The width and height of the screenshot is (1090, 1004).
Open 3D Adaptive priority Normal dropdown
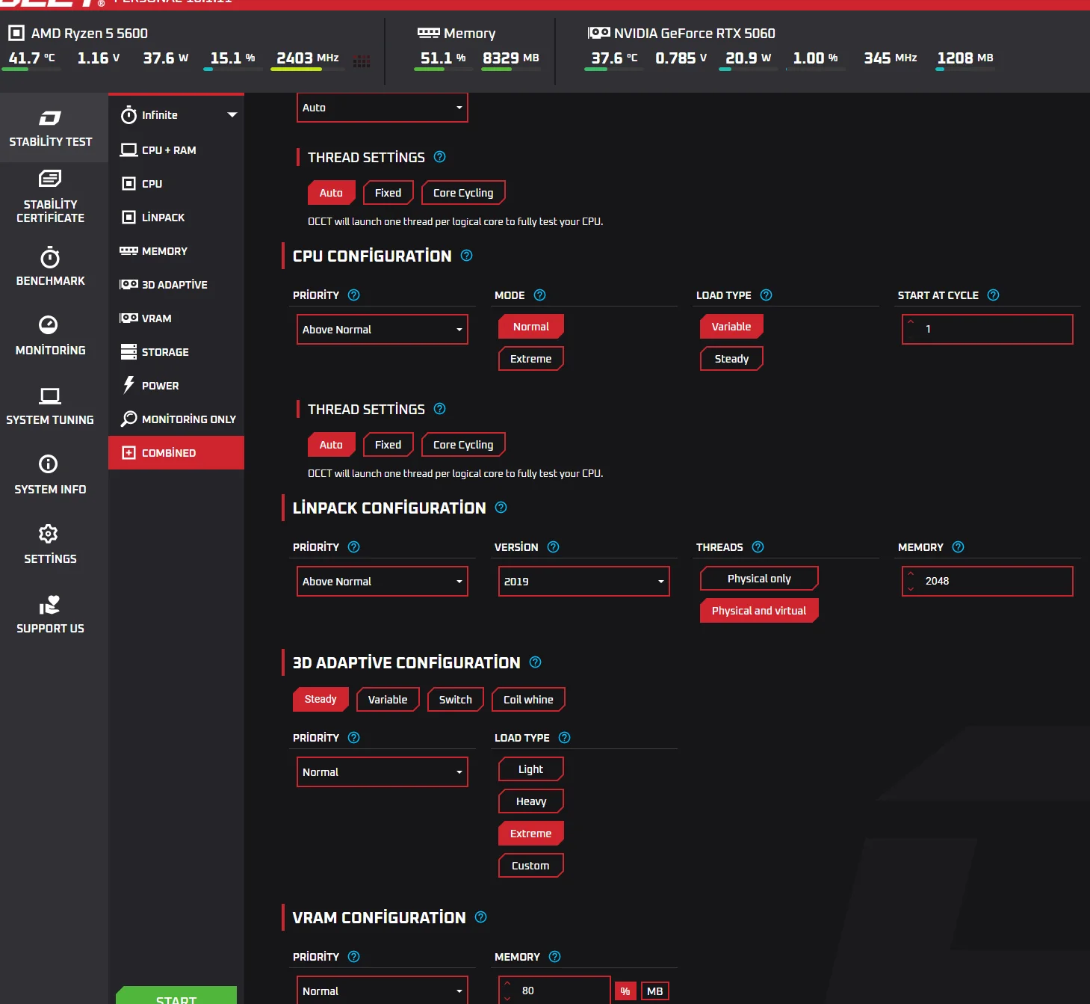(x=383, y=772)
